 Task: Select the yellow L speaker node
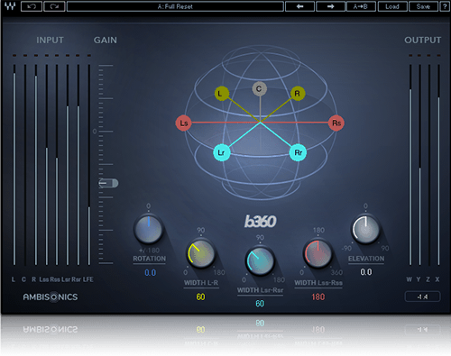coord(222,94)
